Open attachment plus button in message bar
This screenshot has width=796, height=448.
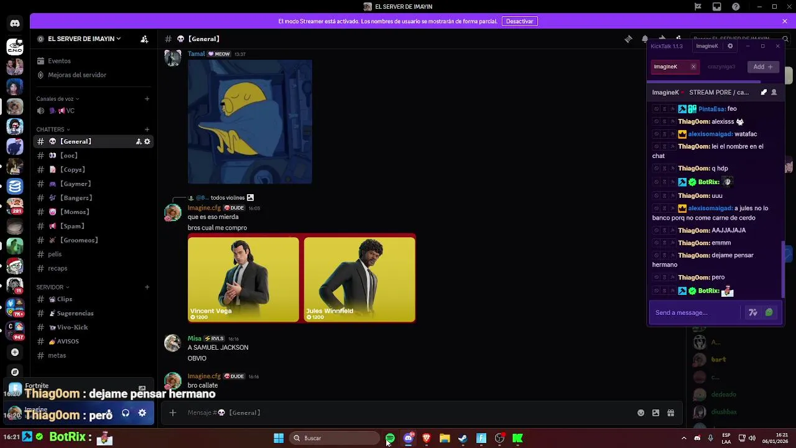click(x=173, y=413)
